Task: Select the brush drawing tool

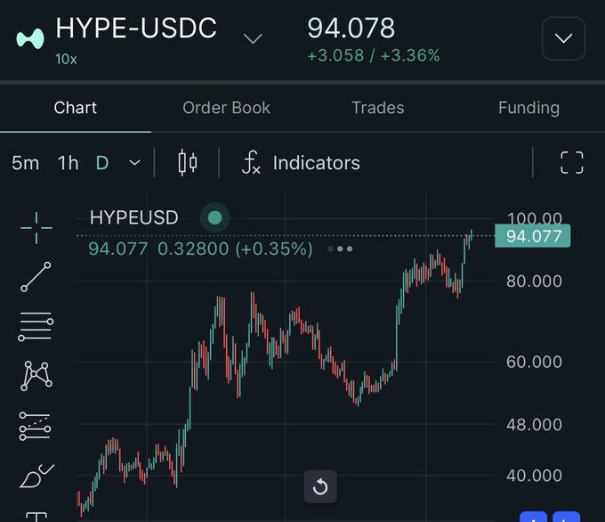Action: tap(37, 476)
